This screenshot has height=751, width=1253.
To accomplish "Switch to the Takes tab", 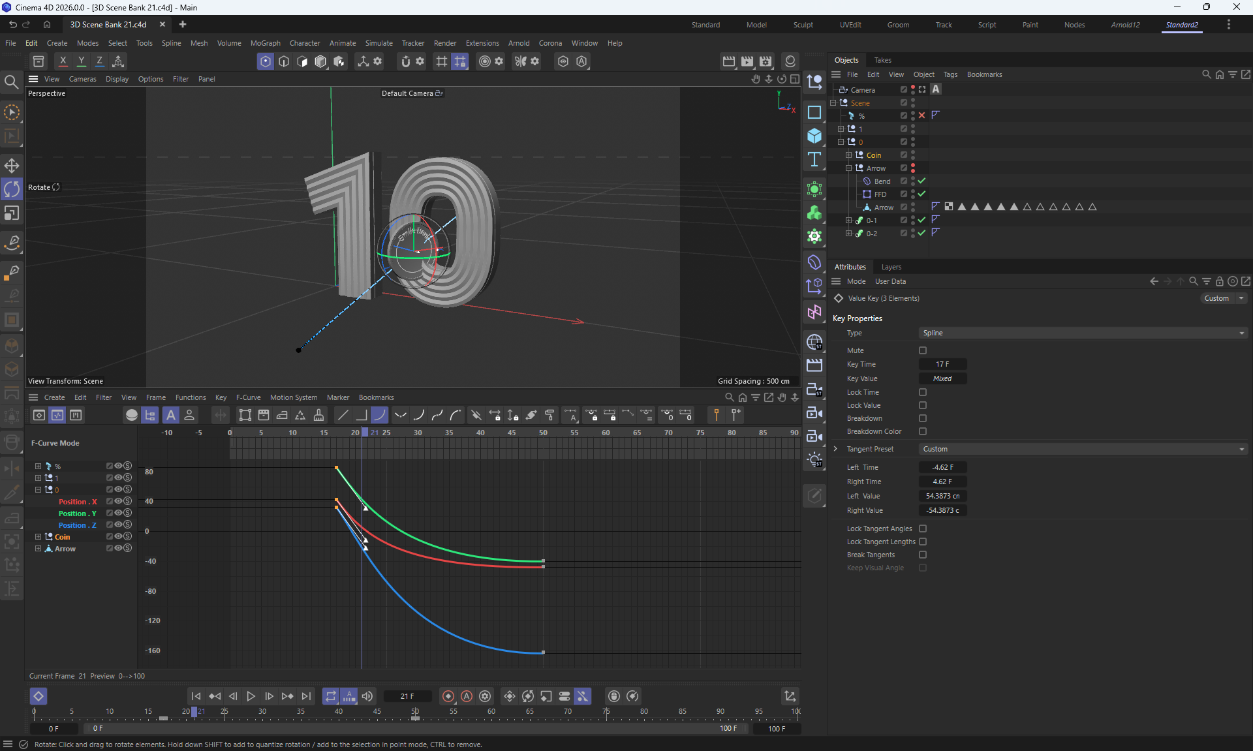I will point(882,60).
